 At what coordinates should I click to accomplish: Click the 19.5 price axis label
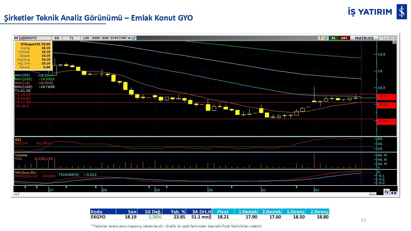[382, 55]
